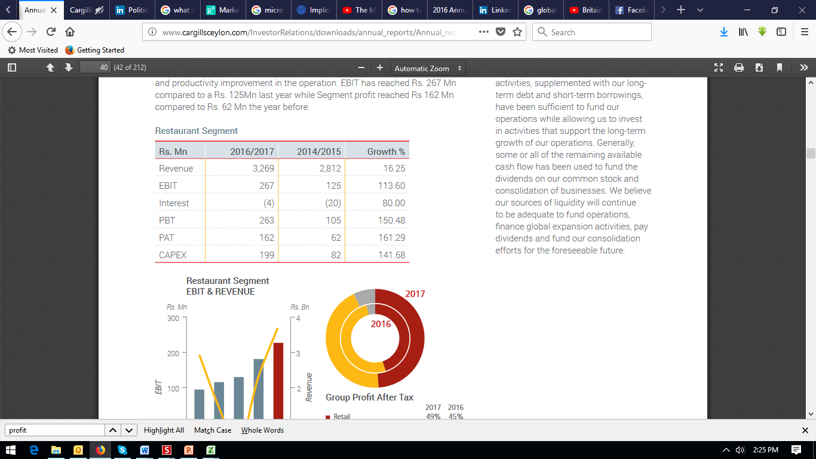The width and height of the screenshot is (816, 459).
Task: Click the Most Visited bookmarks button
Action: point(33,50)
